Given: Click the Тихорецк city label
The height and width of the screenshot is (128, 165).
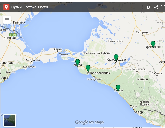Looking at the screenshot, I should (x=142, y=32).
